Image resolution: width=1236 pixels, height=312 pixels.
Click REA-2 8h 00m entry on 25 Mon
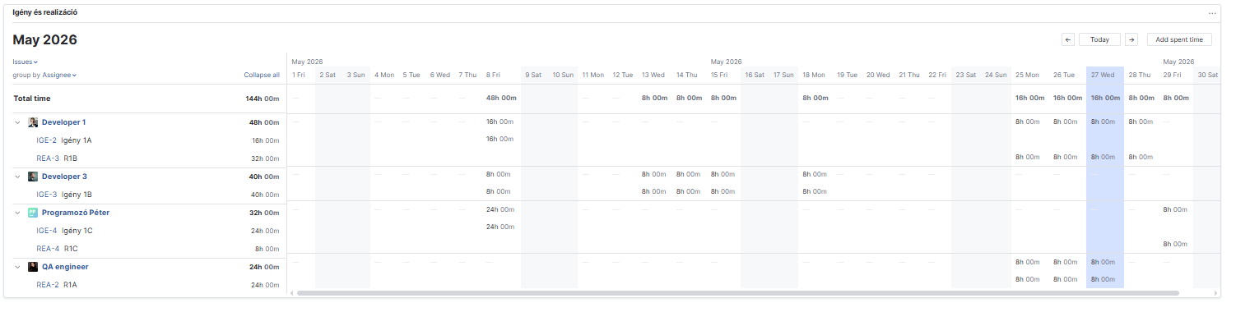coord(1028,280)
